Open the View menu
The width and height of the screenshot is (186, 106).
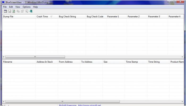coord(18,7)
